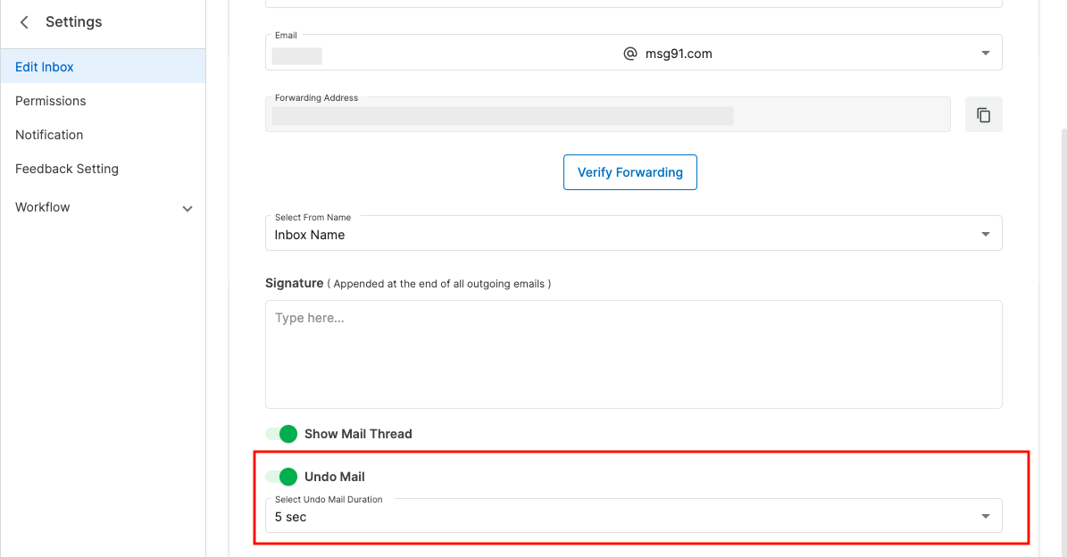Click the Show Mail Thread label
Viewport: 1067px width, 557px height.
point(358,434)
